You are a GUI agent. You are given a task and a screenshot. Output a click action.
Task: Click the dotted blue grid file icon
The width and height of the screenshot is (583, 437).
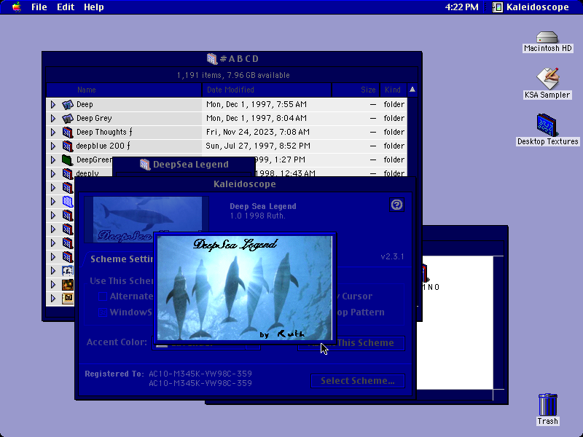click(67, 202)
